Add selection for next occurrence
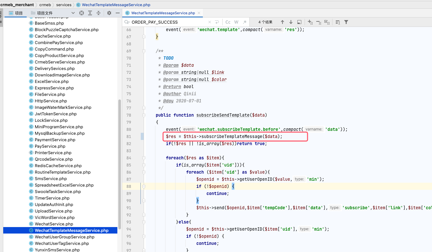 tap(310, 22)
